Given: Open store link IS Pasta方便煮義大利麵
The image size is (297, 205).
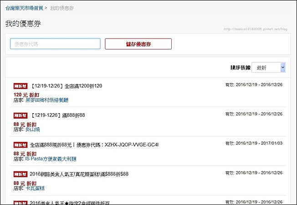Looking at the screenshot, I should tap(51, 159).
